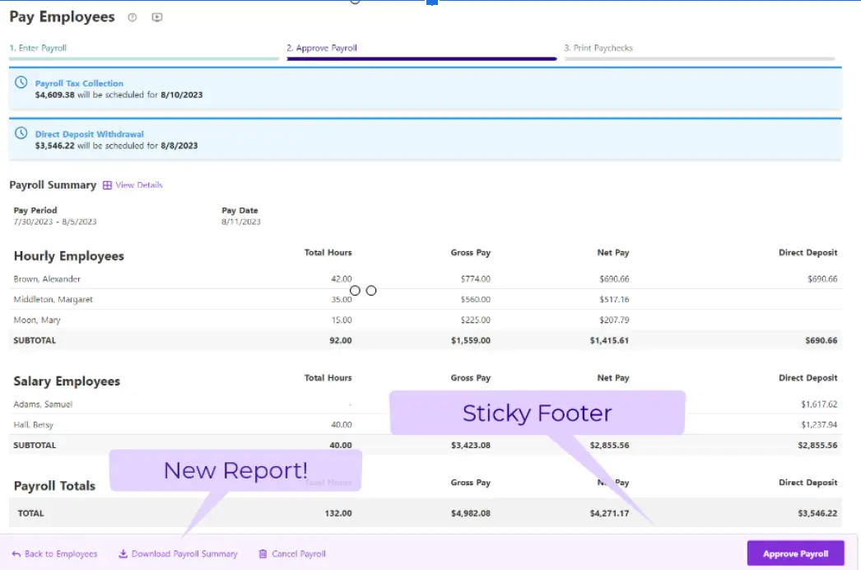This screenshot has width=861, height=570.
Task: Click Adams direct deposit $1,617.62
Action: (819, 404)
